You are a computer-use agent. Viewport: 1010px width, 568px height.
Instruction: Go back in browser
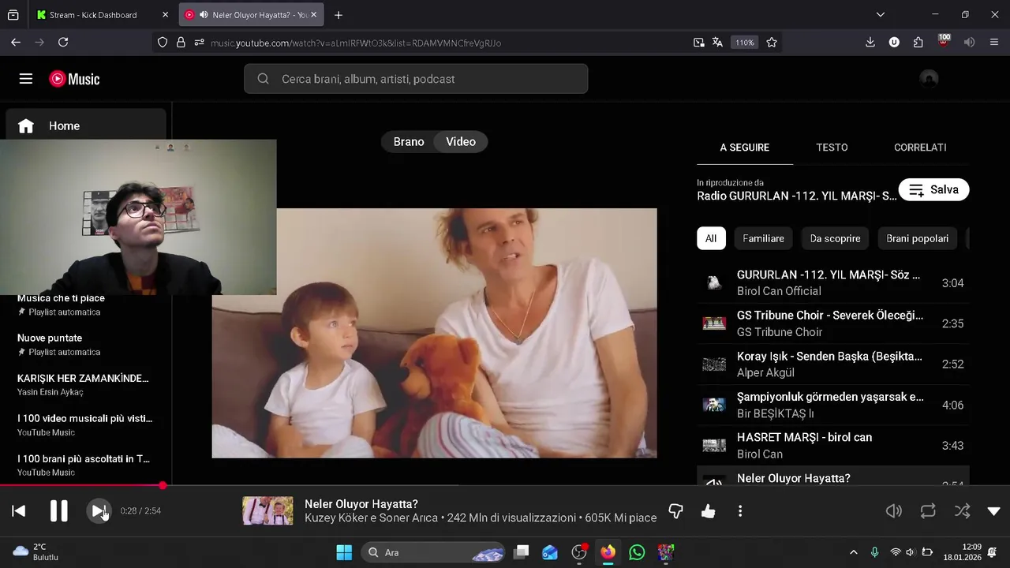(x=16, y=43)
